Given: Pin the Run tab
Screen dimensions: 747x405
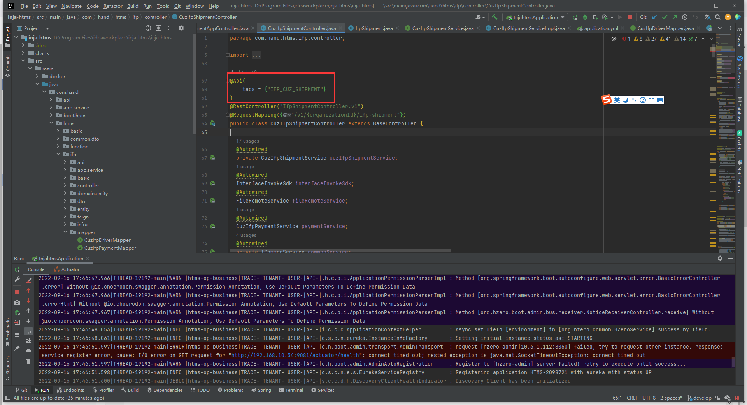Looking at the screenshot, I should [x=17, y=348].
